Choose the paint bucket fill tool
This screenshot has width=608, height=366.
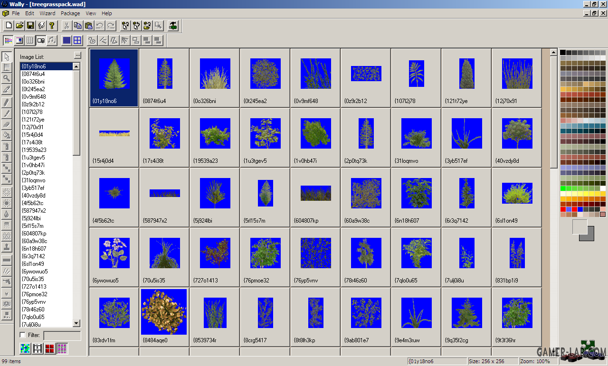pos(7,135)
